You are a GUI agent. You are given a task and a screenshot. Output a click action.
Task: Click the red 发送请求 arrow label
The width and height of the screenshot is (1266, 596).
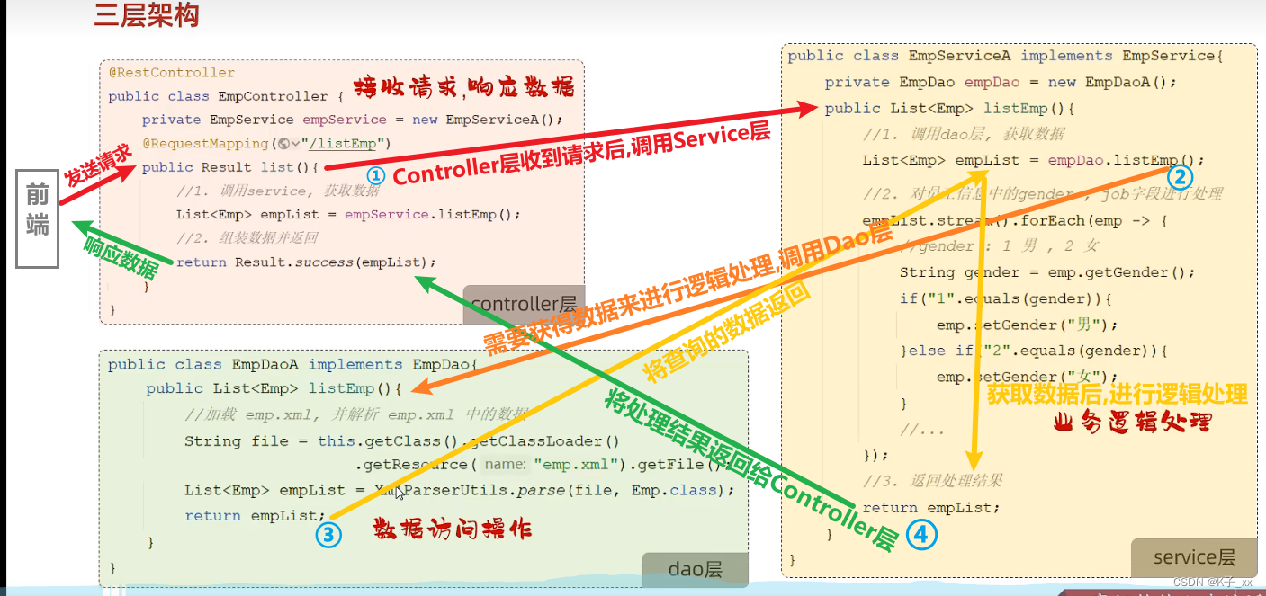click(x=95, y=162)
